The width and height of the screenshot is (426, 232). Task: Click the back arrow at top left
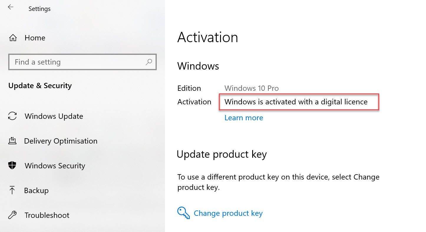point(11,7)
